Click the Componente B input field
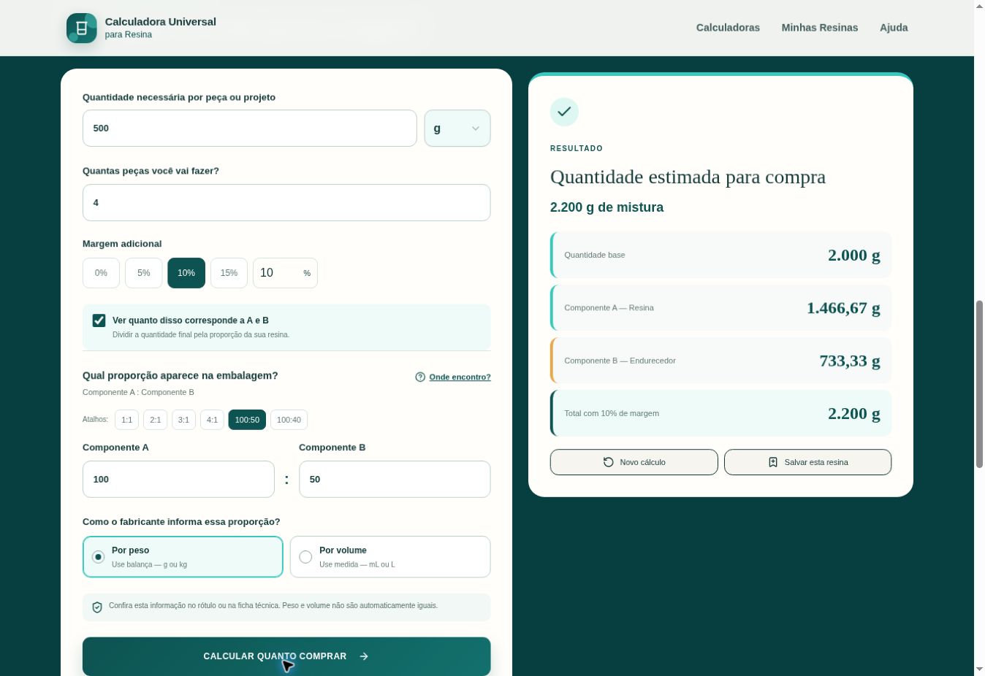The image size is (985, 676). tap(395, 480)
